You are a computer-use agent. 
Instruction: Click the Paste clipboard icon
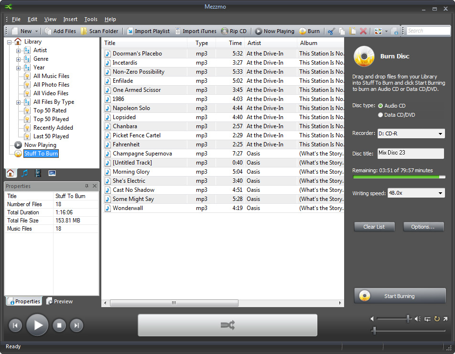click(353, 31)
